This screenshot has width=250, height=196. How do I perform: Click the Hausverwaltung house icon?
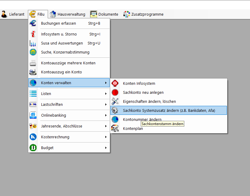53,14
